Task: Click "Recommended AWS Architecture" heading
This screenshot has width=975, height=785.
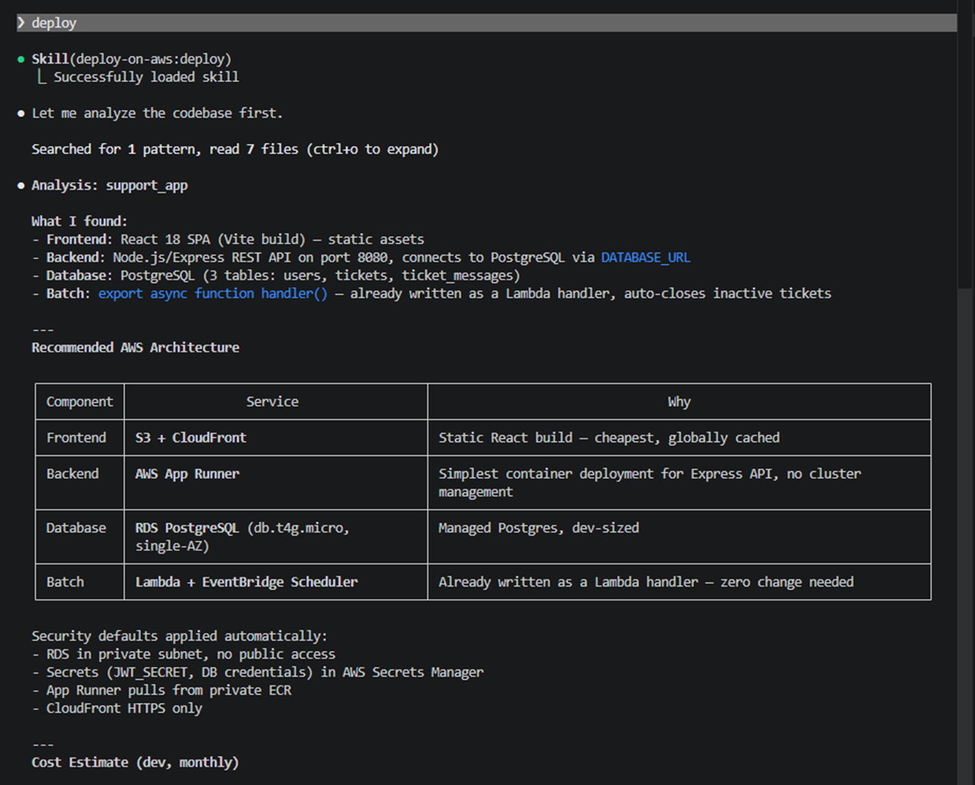Action: coord(135,348)
